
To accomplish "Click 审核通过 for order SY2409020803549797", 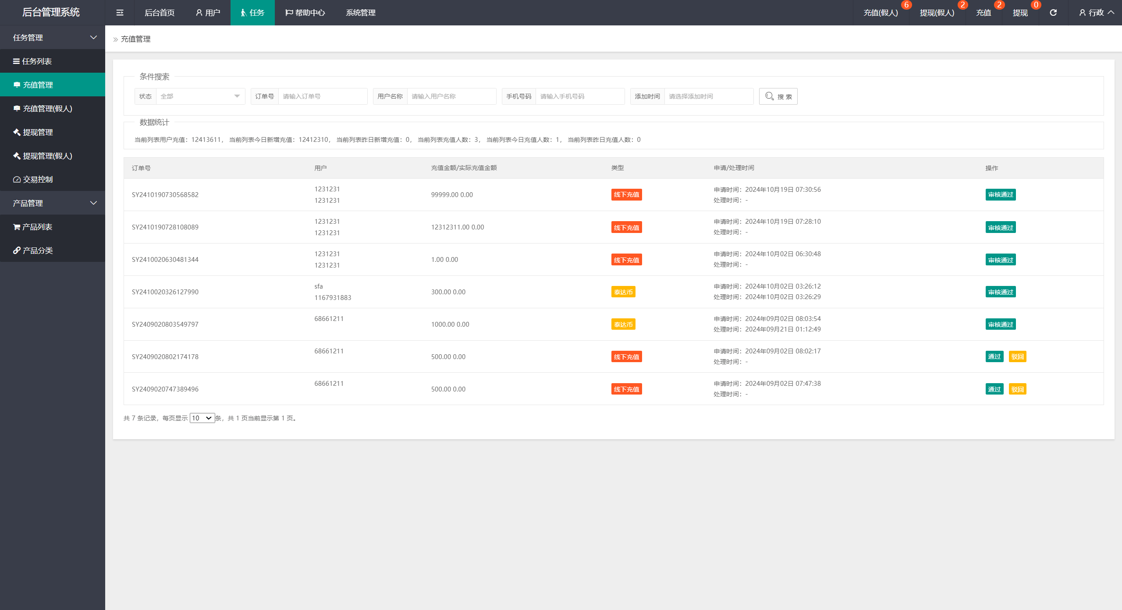I will click(x=1001, y=324).
